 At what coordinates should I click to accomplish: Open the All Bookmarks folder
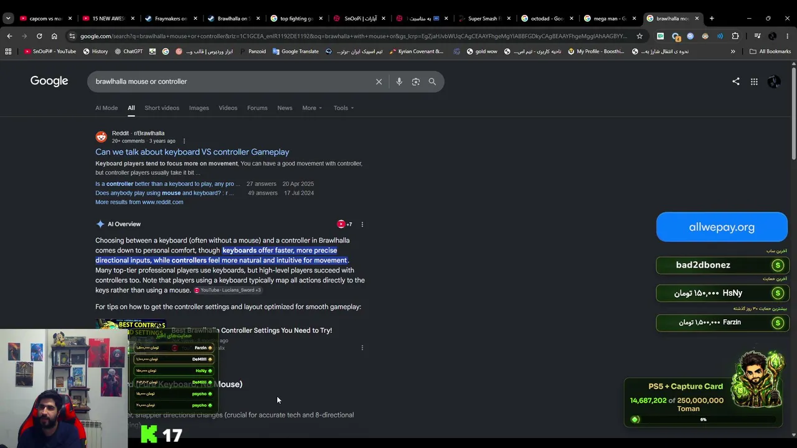coord(770,52)
